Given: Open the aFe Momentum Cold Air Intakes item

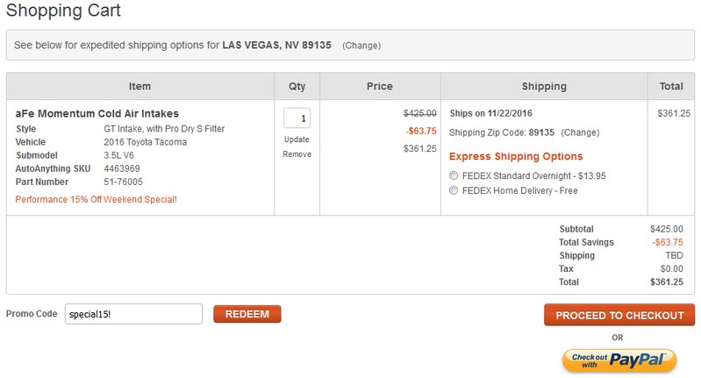Looking at the screenshot, I should click(97, 113).
